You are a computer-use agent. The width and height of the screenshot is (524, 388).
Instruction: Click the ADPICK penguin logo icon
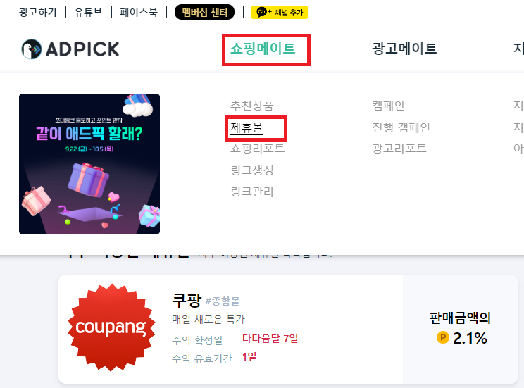click(32, 49)
